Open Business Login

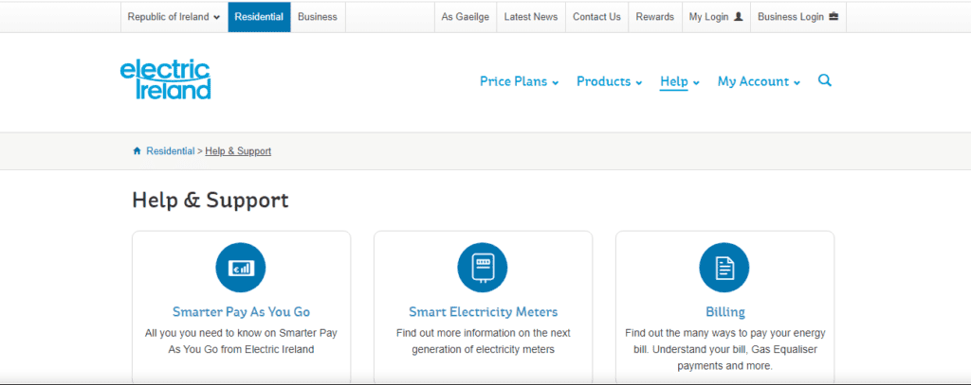pyautogui.click(x=797, y=17)
